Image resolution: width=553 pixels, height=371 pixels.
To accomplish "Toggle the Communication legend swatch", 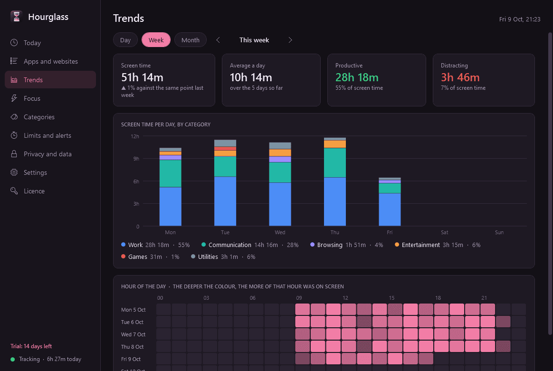I will point(203,244).
